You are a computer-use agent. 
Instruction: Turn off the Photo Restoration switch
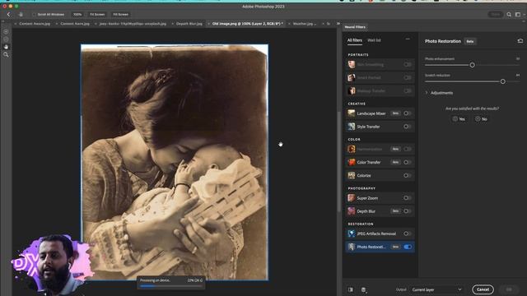pyautogui.click(x=408, y=247)
